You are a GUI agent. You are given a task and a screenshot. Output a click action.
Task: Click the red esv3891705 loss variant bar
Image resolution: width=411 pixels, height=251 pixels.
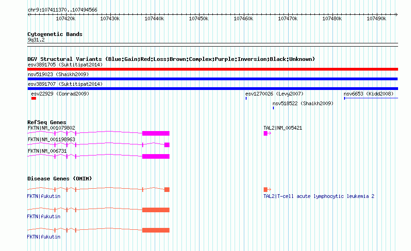pyautogui.click(x=212, y=69)
